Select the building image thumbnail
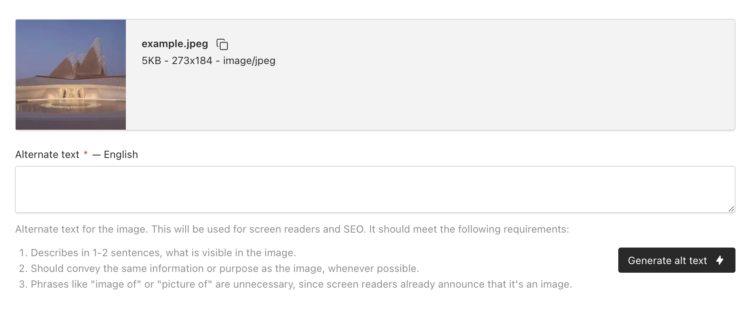Image resolution: width=752 pixels, height=334 pixels. coord(71,75)
